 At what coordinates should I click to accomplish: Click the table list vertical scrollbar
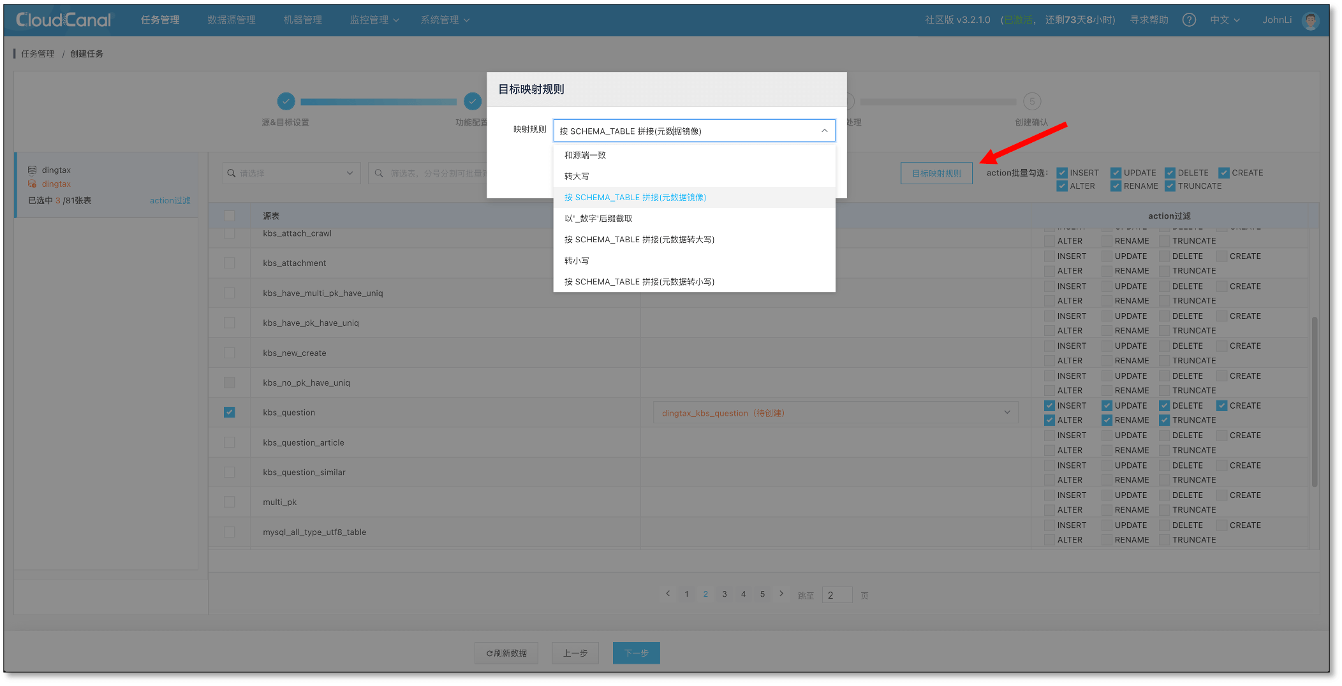[1314, 402]
